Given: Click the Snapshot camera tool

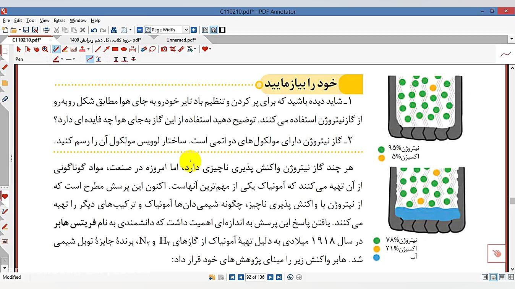Looking at the screenshot, I should (164, 49).
